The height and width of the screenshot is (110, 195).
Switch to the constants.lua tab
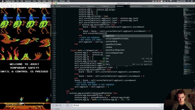[90, 6]
